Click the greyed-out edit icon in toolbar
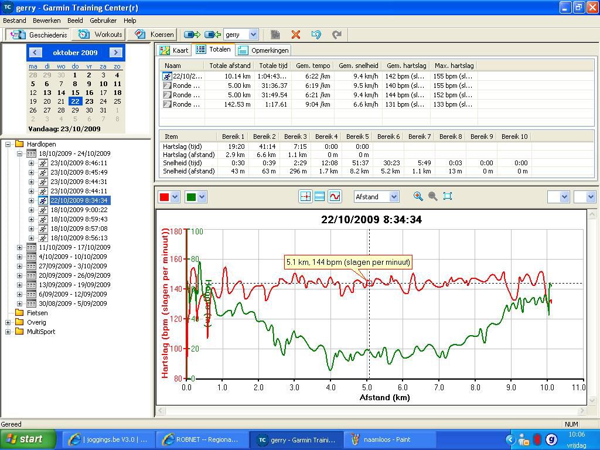 coord(275,35)
